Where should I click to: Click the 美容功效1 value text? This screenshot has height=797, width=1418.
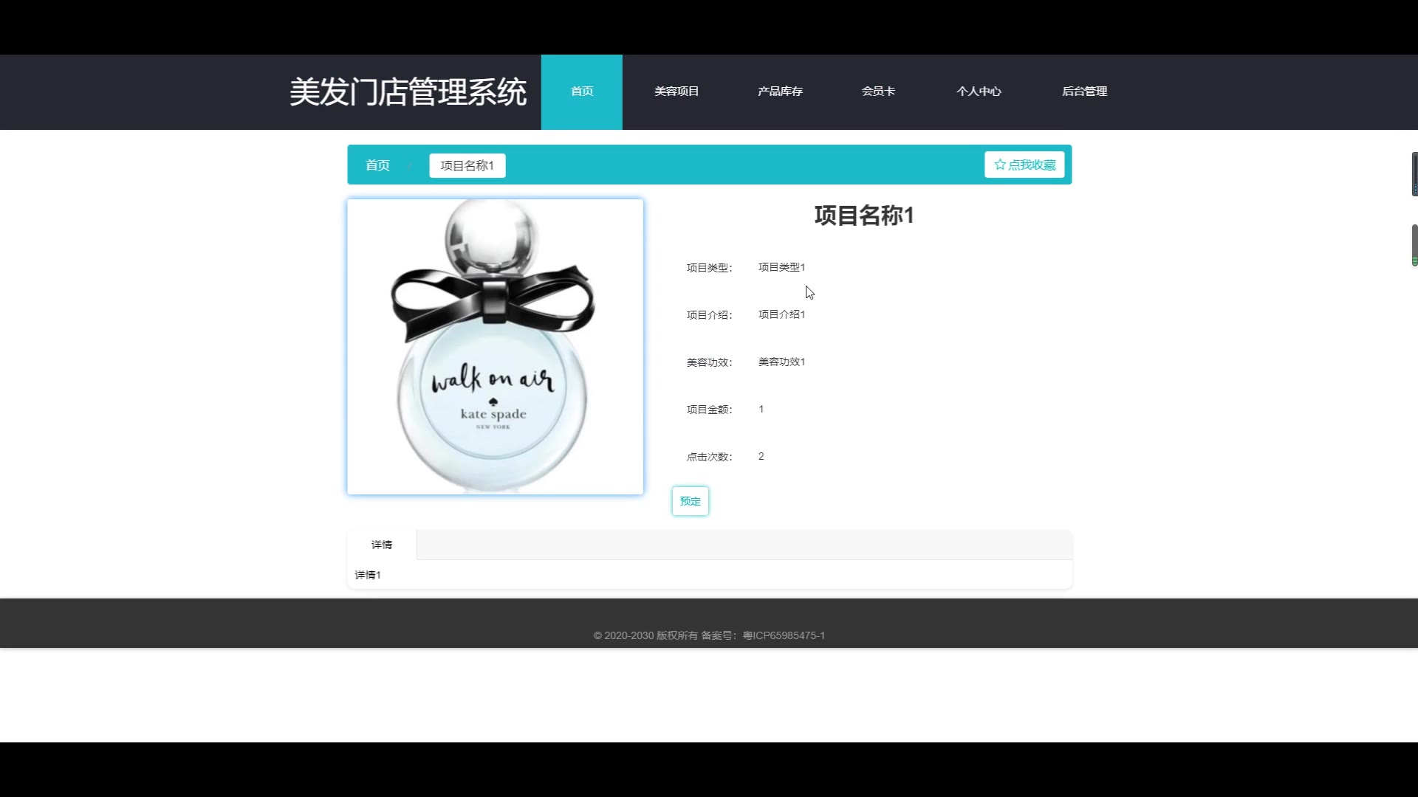[x=781, y=362]
